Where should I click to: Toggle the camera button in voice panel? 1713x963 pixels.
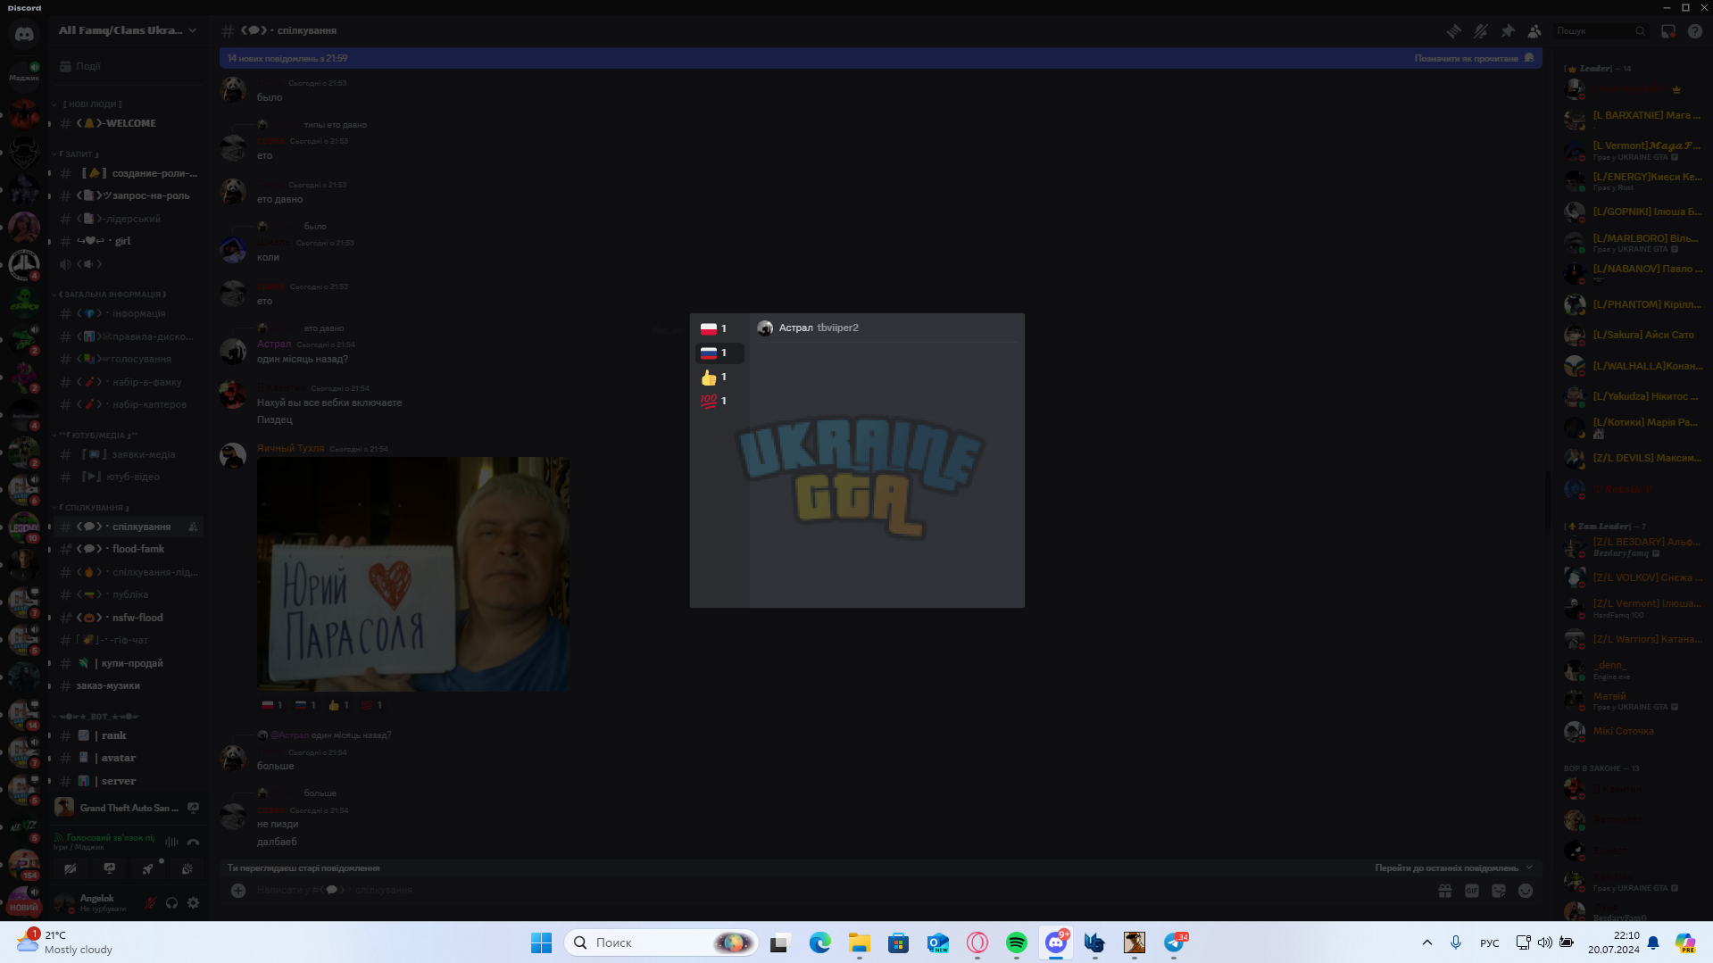[71, 868]
